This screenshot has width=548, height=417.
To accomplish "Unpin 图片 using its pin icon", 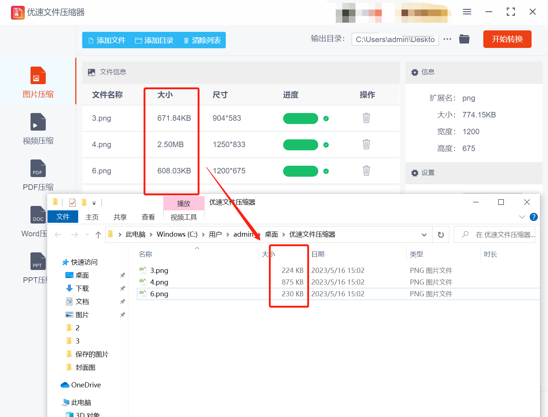I will click(x=123, y=315).
